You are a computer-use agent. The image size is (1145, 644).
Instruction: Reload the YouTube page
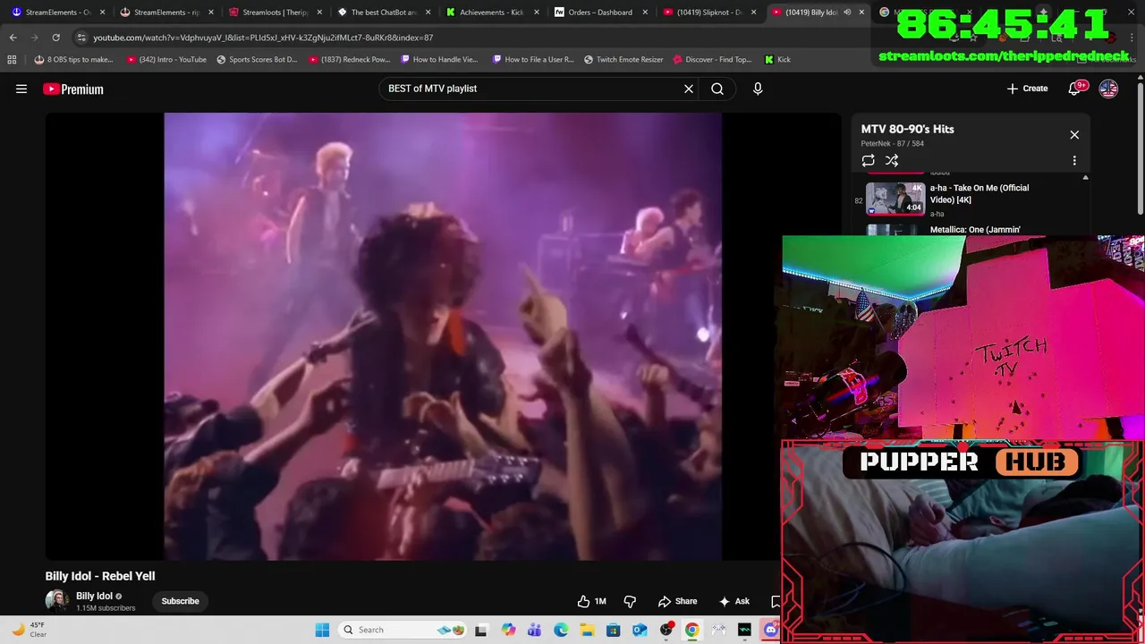click(x=55, y=38)
